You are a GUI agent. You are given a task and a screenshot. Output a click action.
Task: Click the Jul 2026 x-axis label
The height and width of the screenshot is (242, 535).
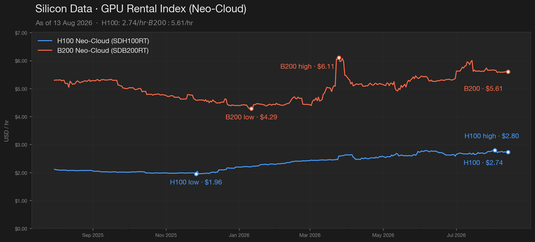pyautogui.click(x=456, y=235)
